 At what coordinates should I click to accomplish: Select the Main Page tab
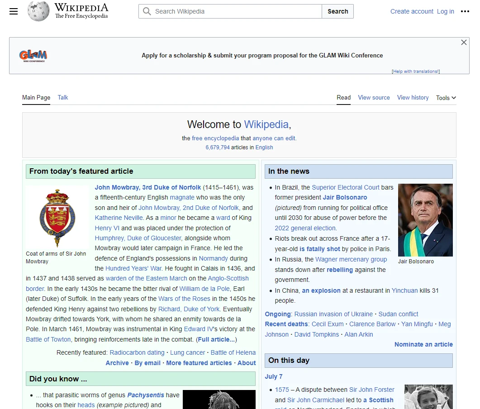(x=36, y=97)
